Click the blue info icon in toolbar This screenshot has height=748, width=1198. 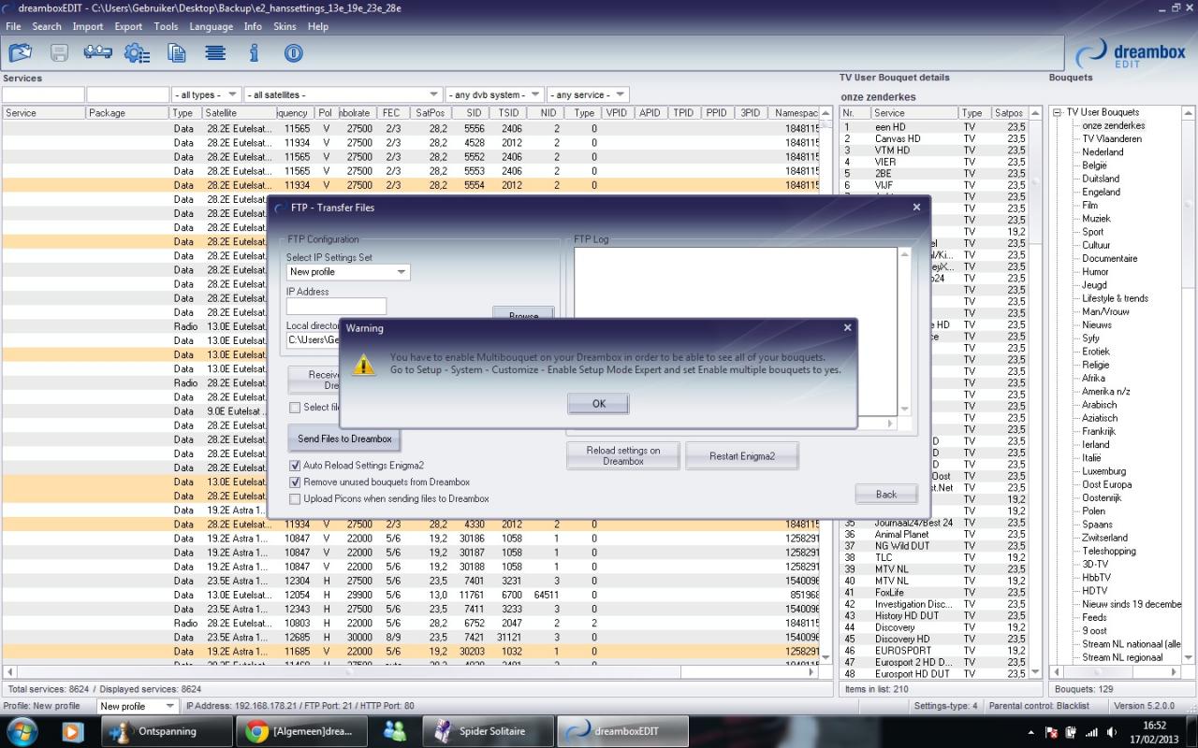click(x=254, y=53)
